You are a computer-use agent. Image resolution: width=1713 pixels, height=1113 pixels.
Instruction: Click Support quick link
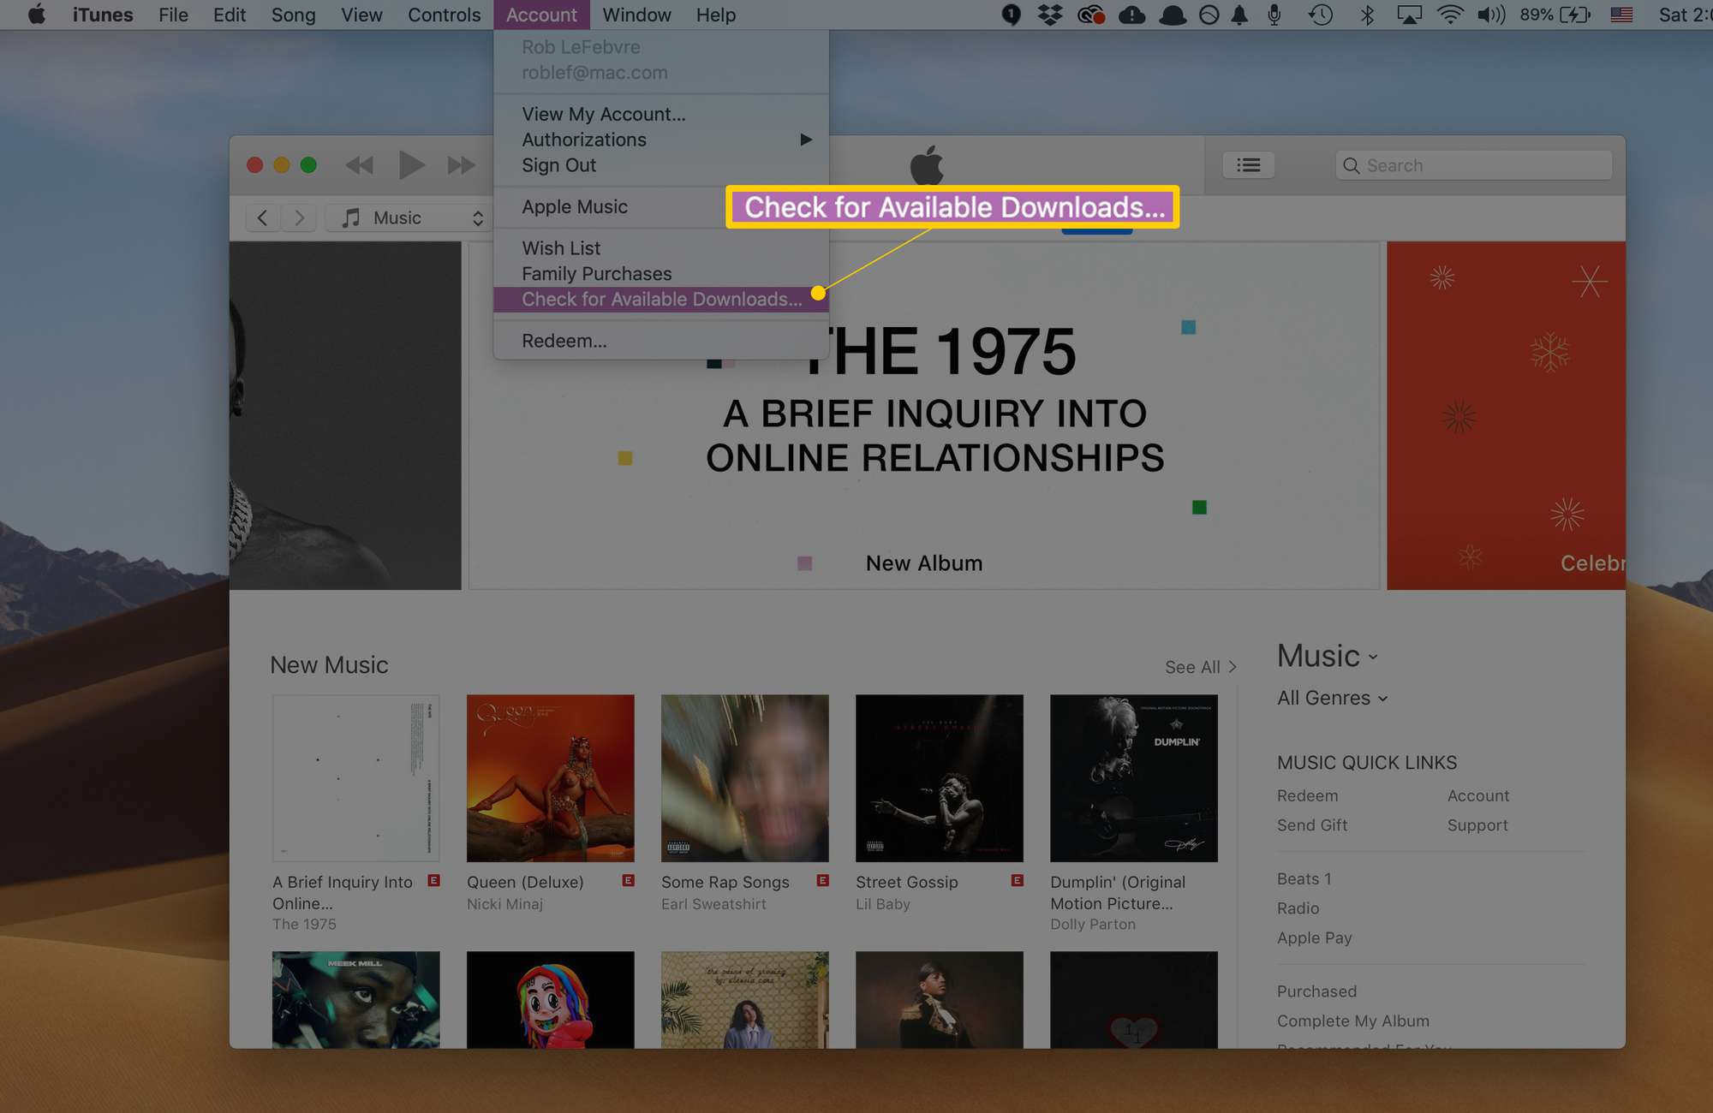1477,825
